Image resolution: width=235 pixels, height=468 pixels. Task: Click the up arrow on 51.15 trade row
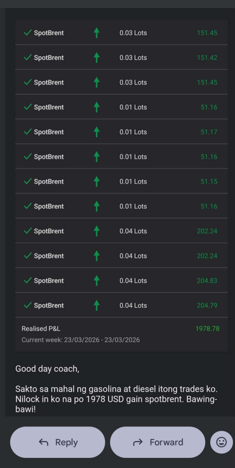[97, 181]
